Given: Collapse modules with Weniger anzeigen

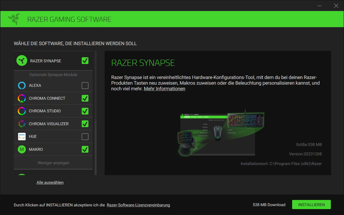Looking at the screenshot, I should [x=53, y=163].
